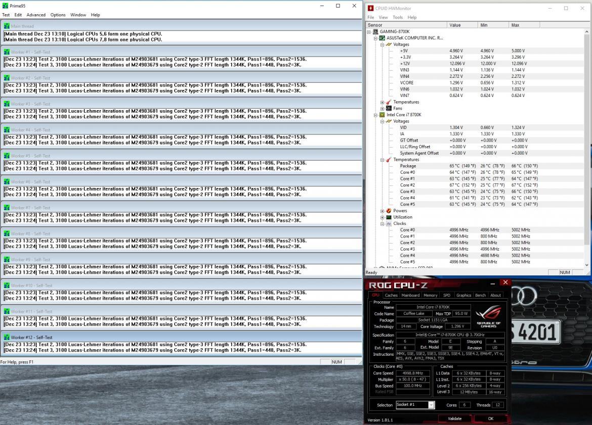Open Prime95 Advanced menu

(36, 15)
